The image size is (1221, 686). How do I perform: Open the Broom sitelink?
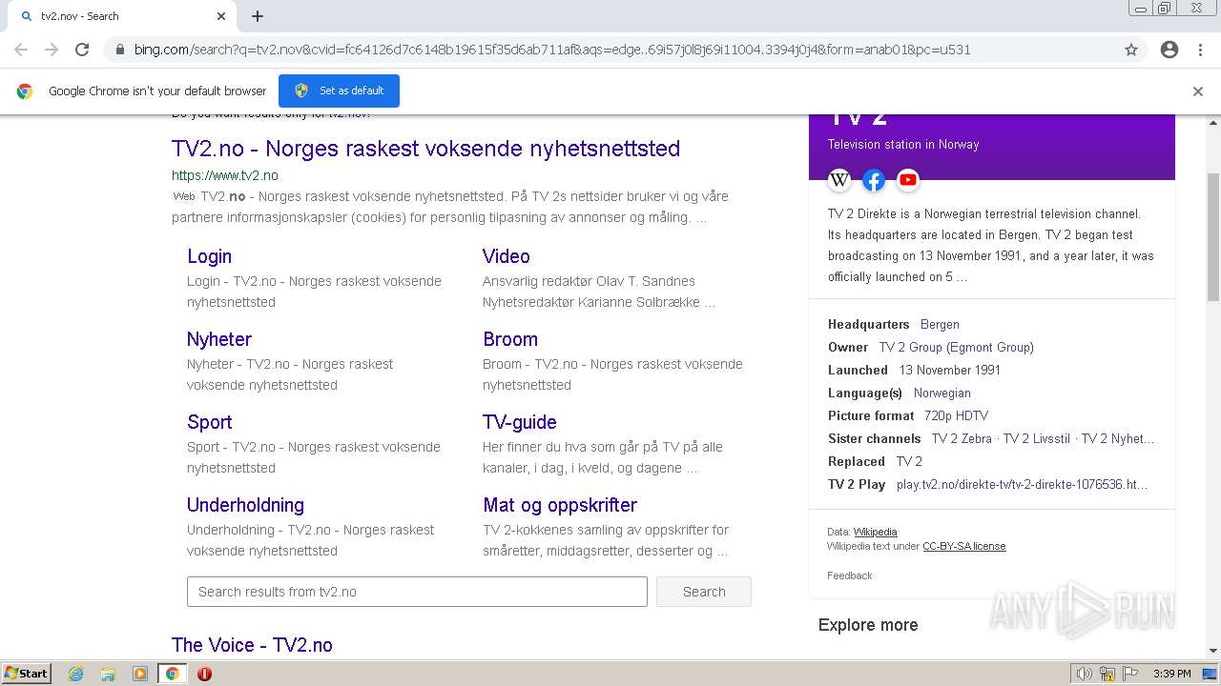510,339
